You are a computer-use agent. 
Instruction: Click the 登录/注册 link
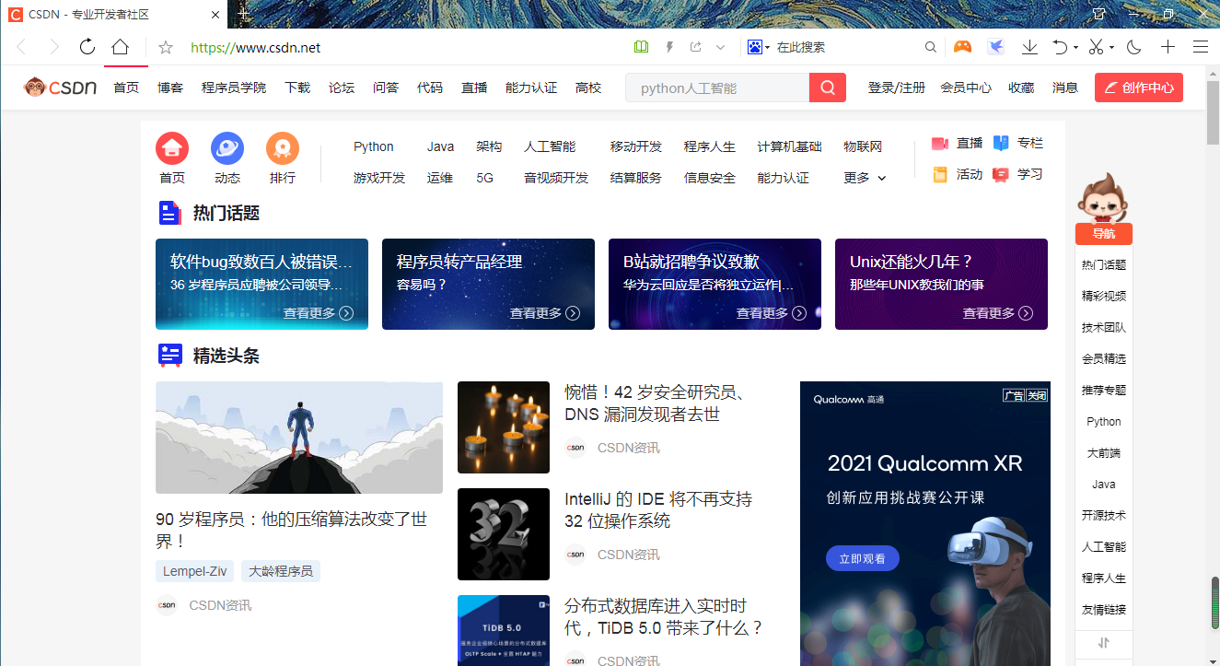click(x=897, y=88)
